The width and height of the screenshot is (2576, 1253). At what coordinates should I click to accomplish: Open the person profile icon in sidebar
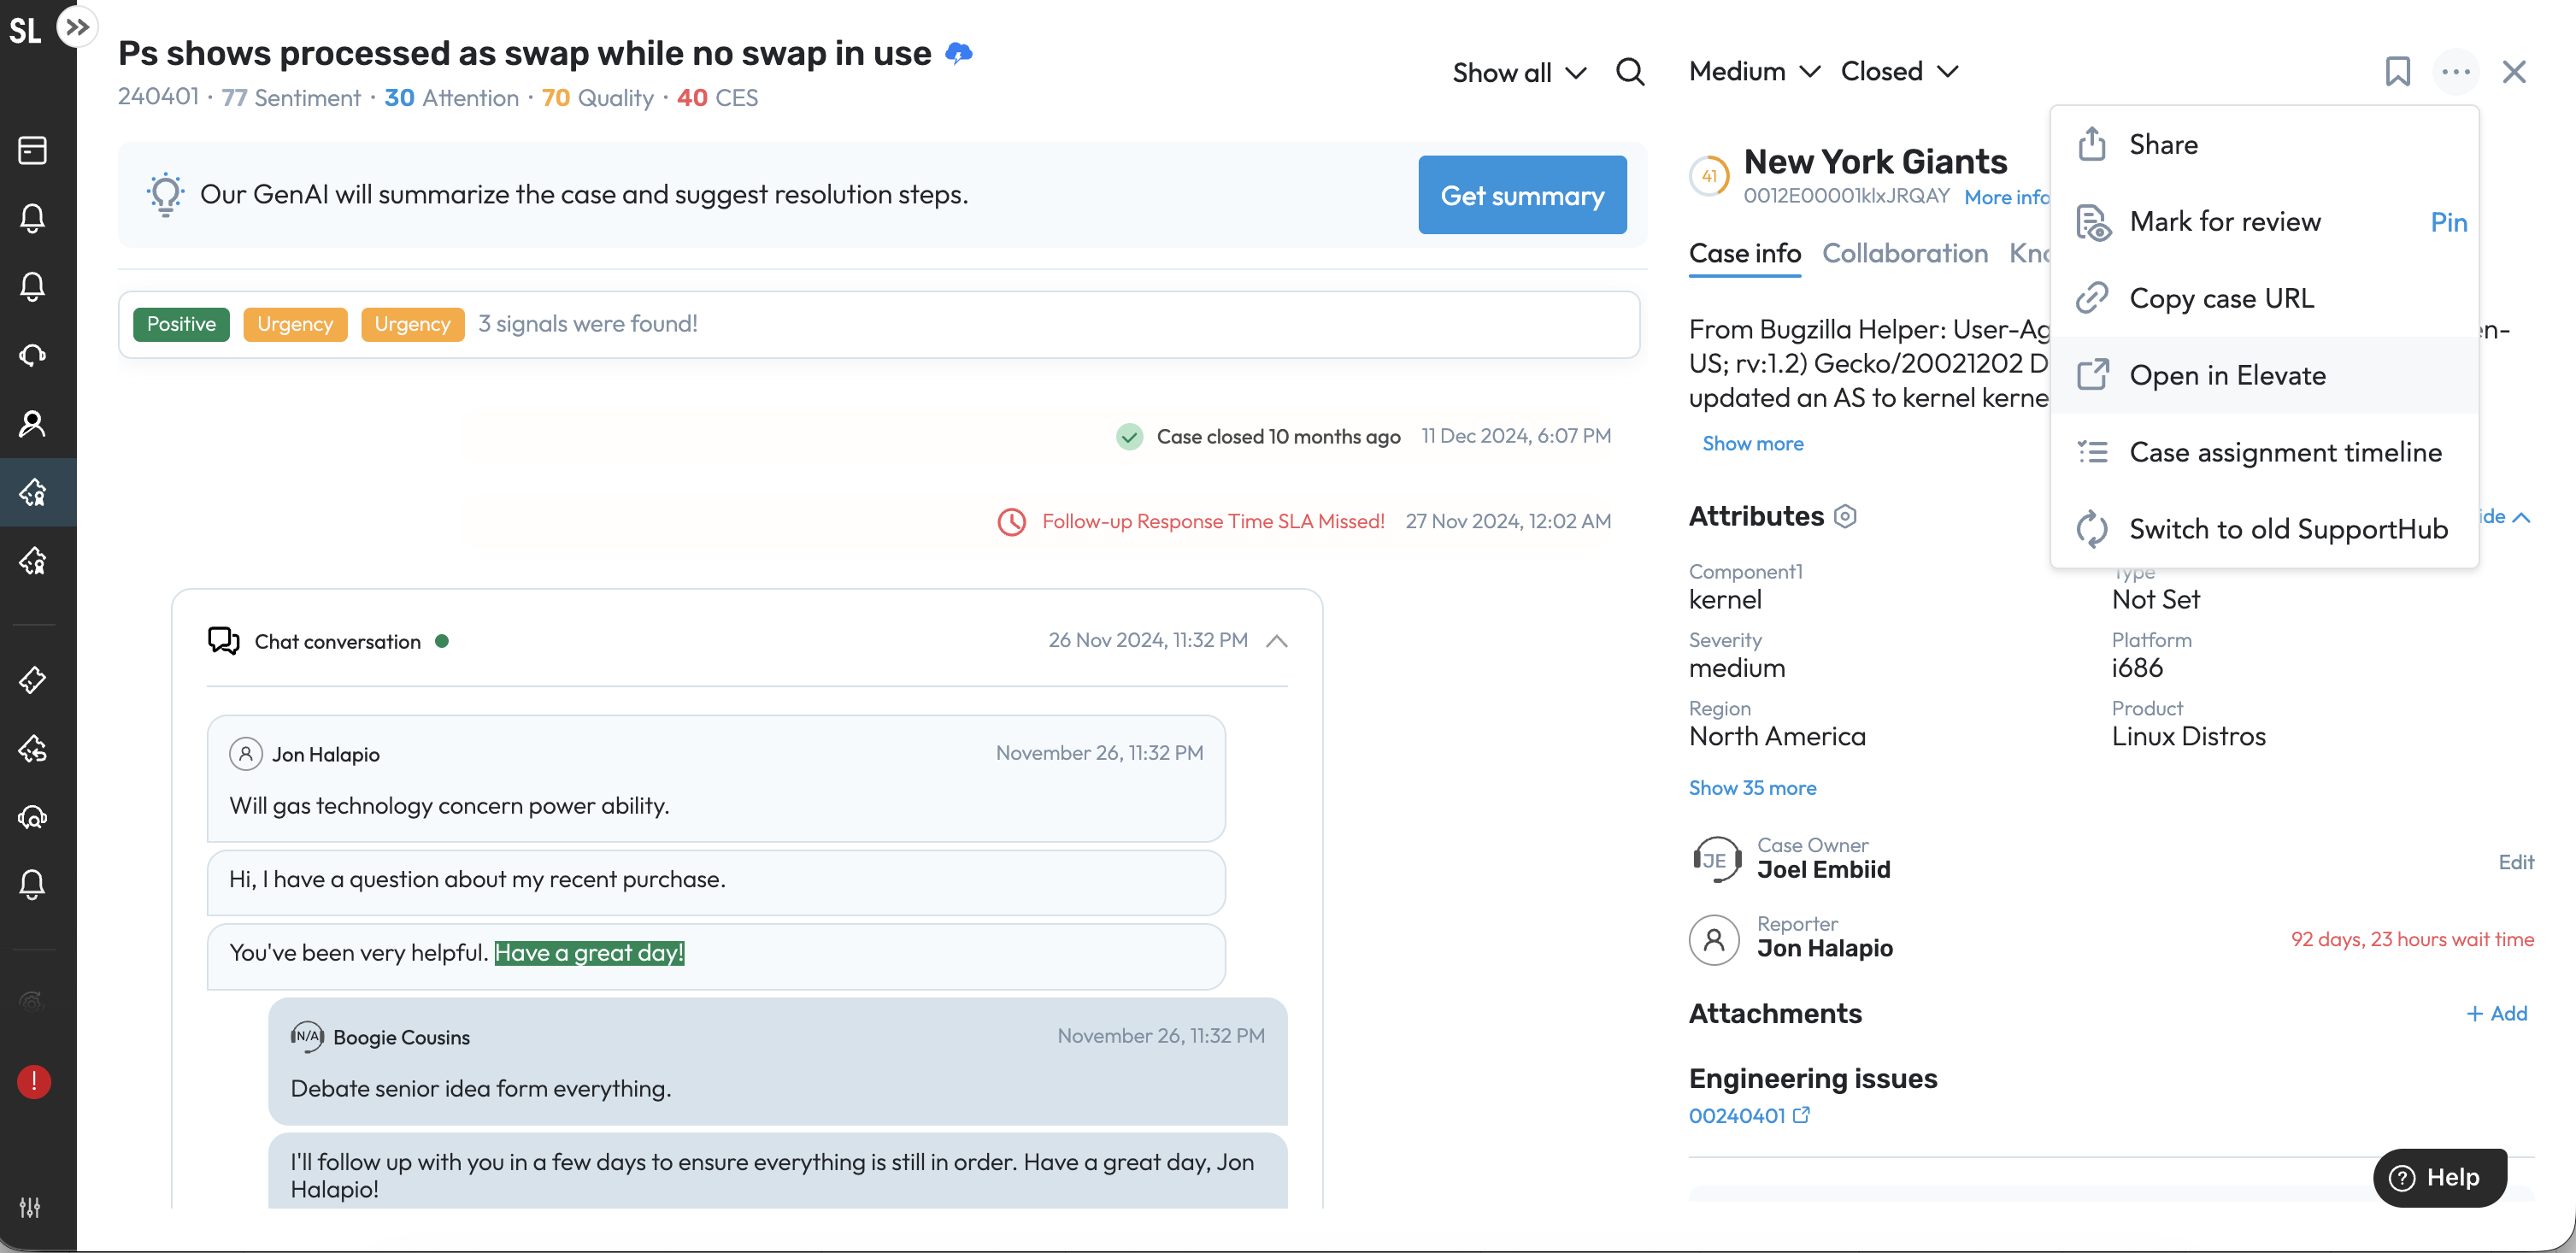pyautogui.click(x=33, y=424)
